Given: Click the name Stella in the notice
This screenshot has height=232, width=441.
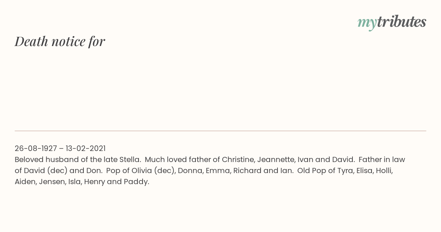Looking at the screenshot, I should (130, 159).
